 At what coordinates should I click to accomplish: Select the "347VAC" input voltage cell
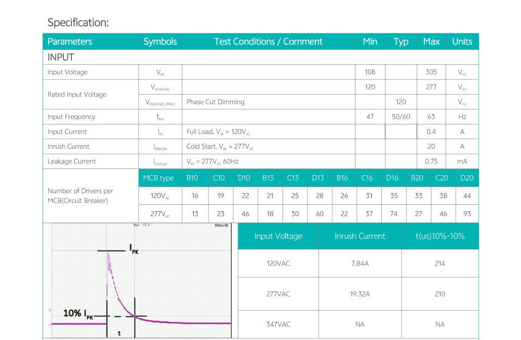278,324
